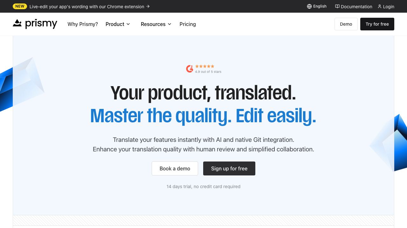Click the Prismy logo

point(35,24)
